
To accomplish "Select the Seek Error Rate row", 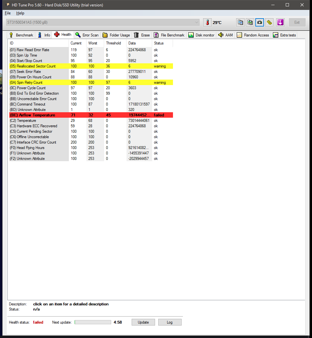I will pos(91,72).
